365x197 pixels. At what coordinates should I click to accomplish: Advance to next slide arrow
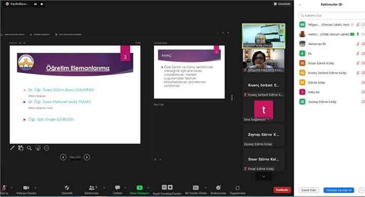coord(87,157)
